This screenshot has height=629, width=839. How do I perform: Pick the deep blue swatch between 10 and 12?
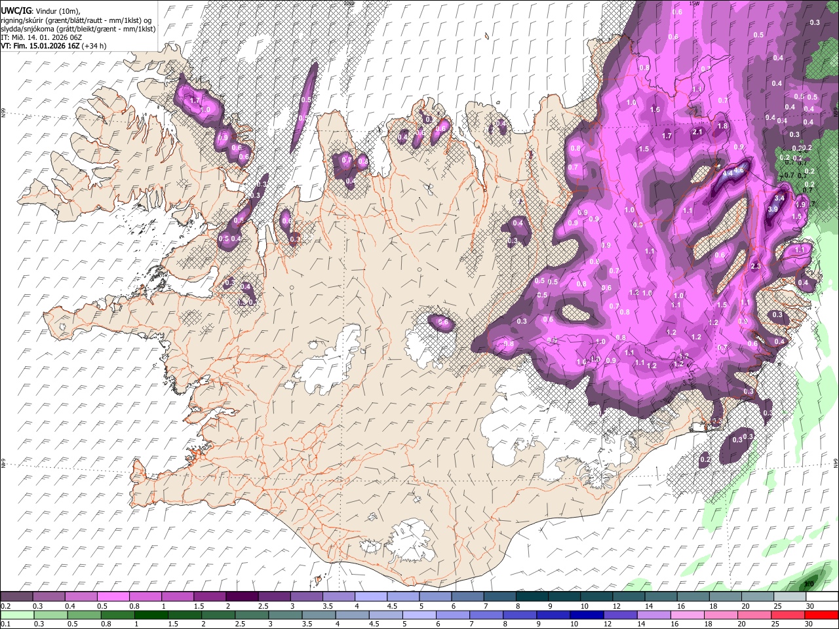pos(587,615)
